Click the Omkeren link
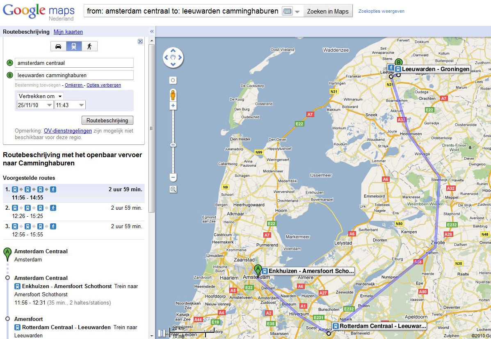 73,85
